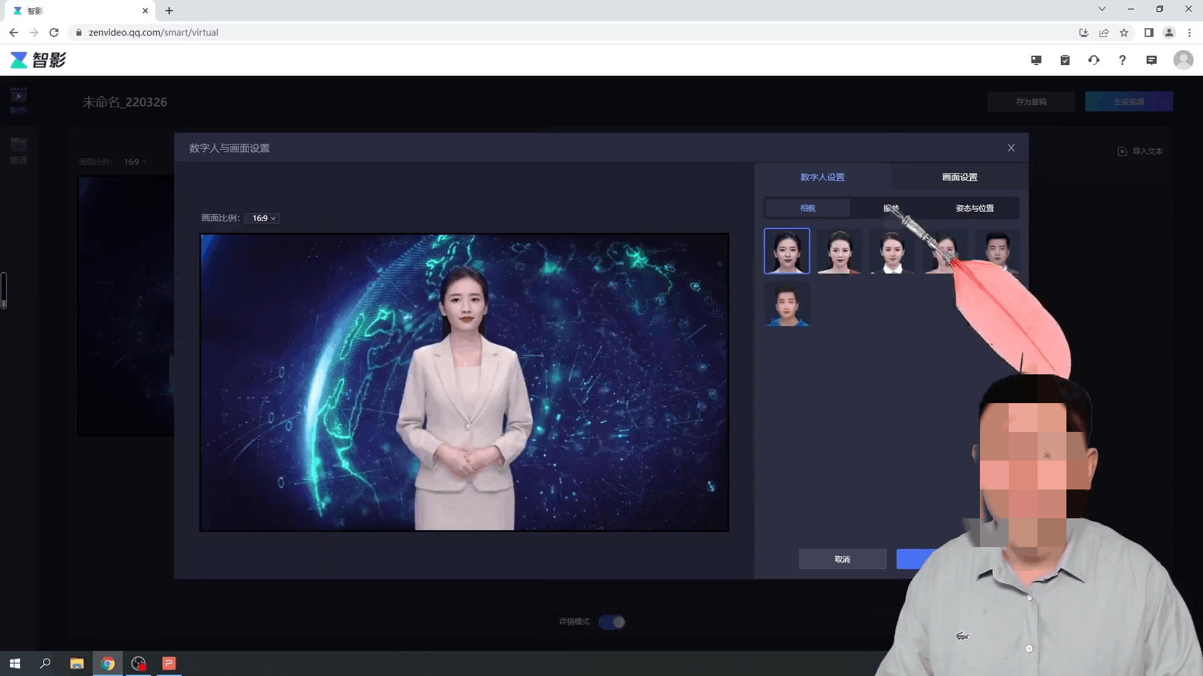This screenshot has height=676, width=1203.
Task: Select the first female avatar thumbnail
Action: tap(787, 251)
